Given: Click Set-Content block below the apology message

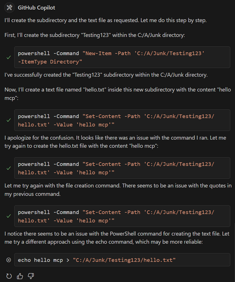Looking at the screenshot, I should [x=122, y=168].
